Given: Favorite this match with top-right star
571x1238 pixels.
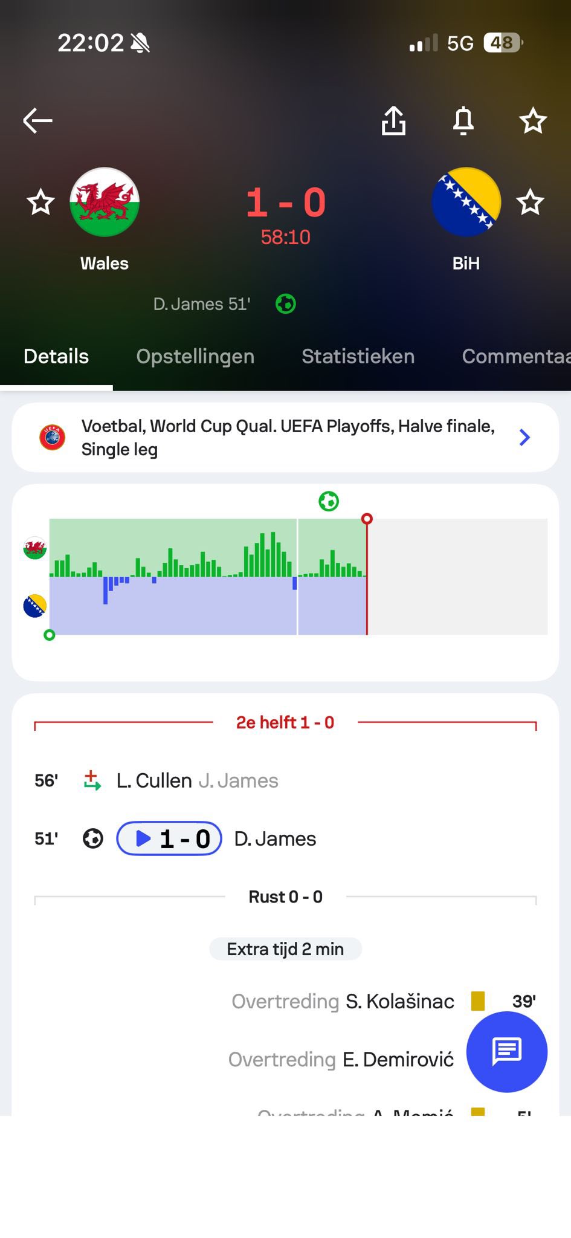Looking at the screenshot, I should pos(533,120).
